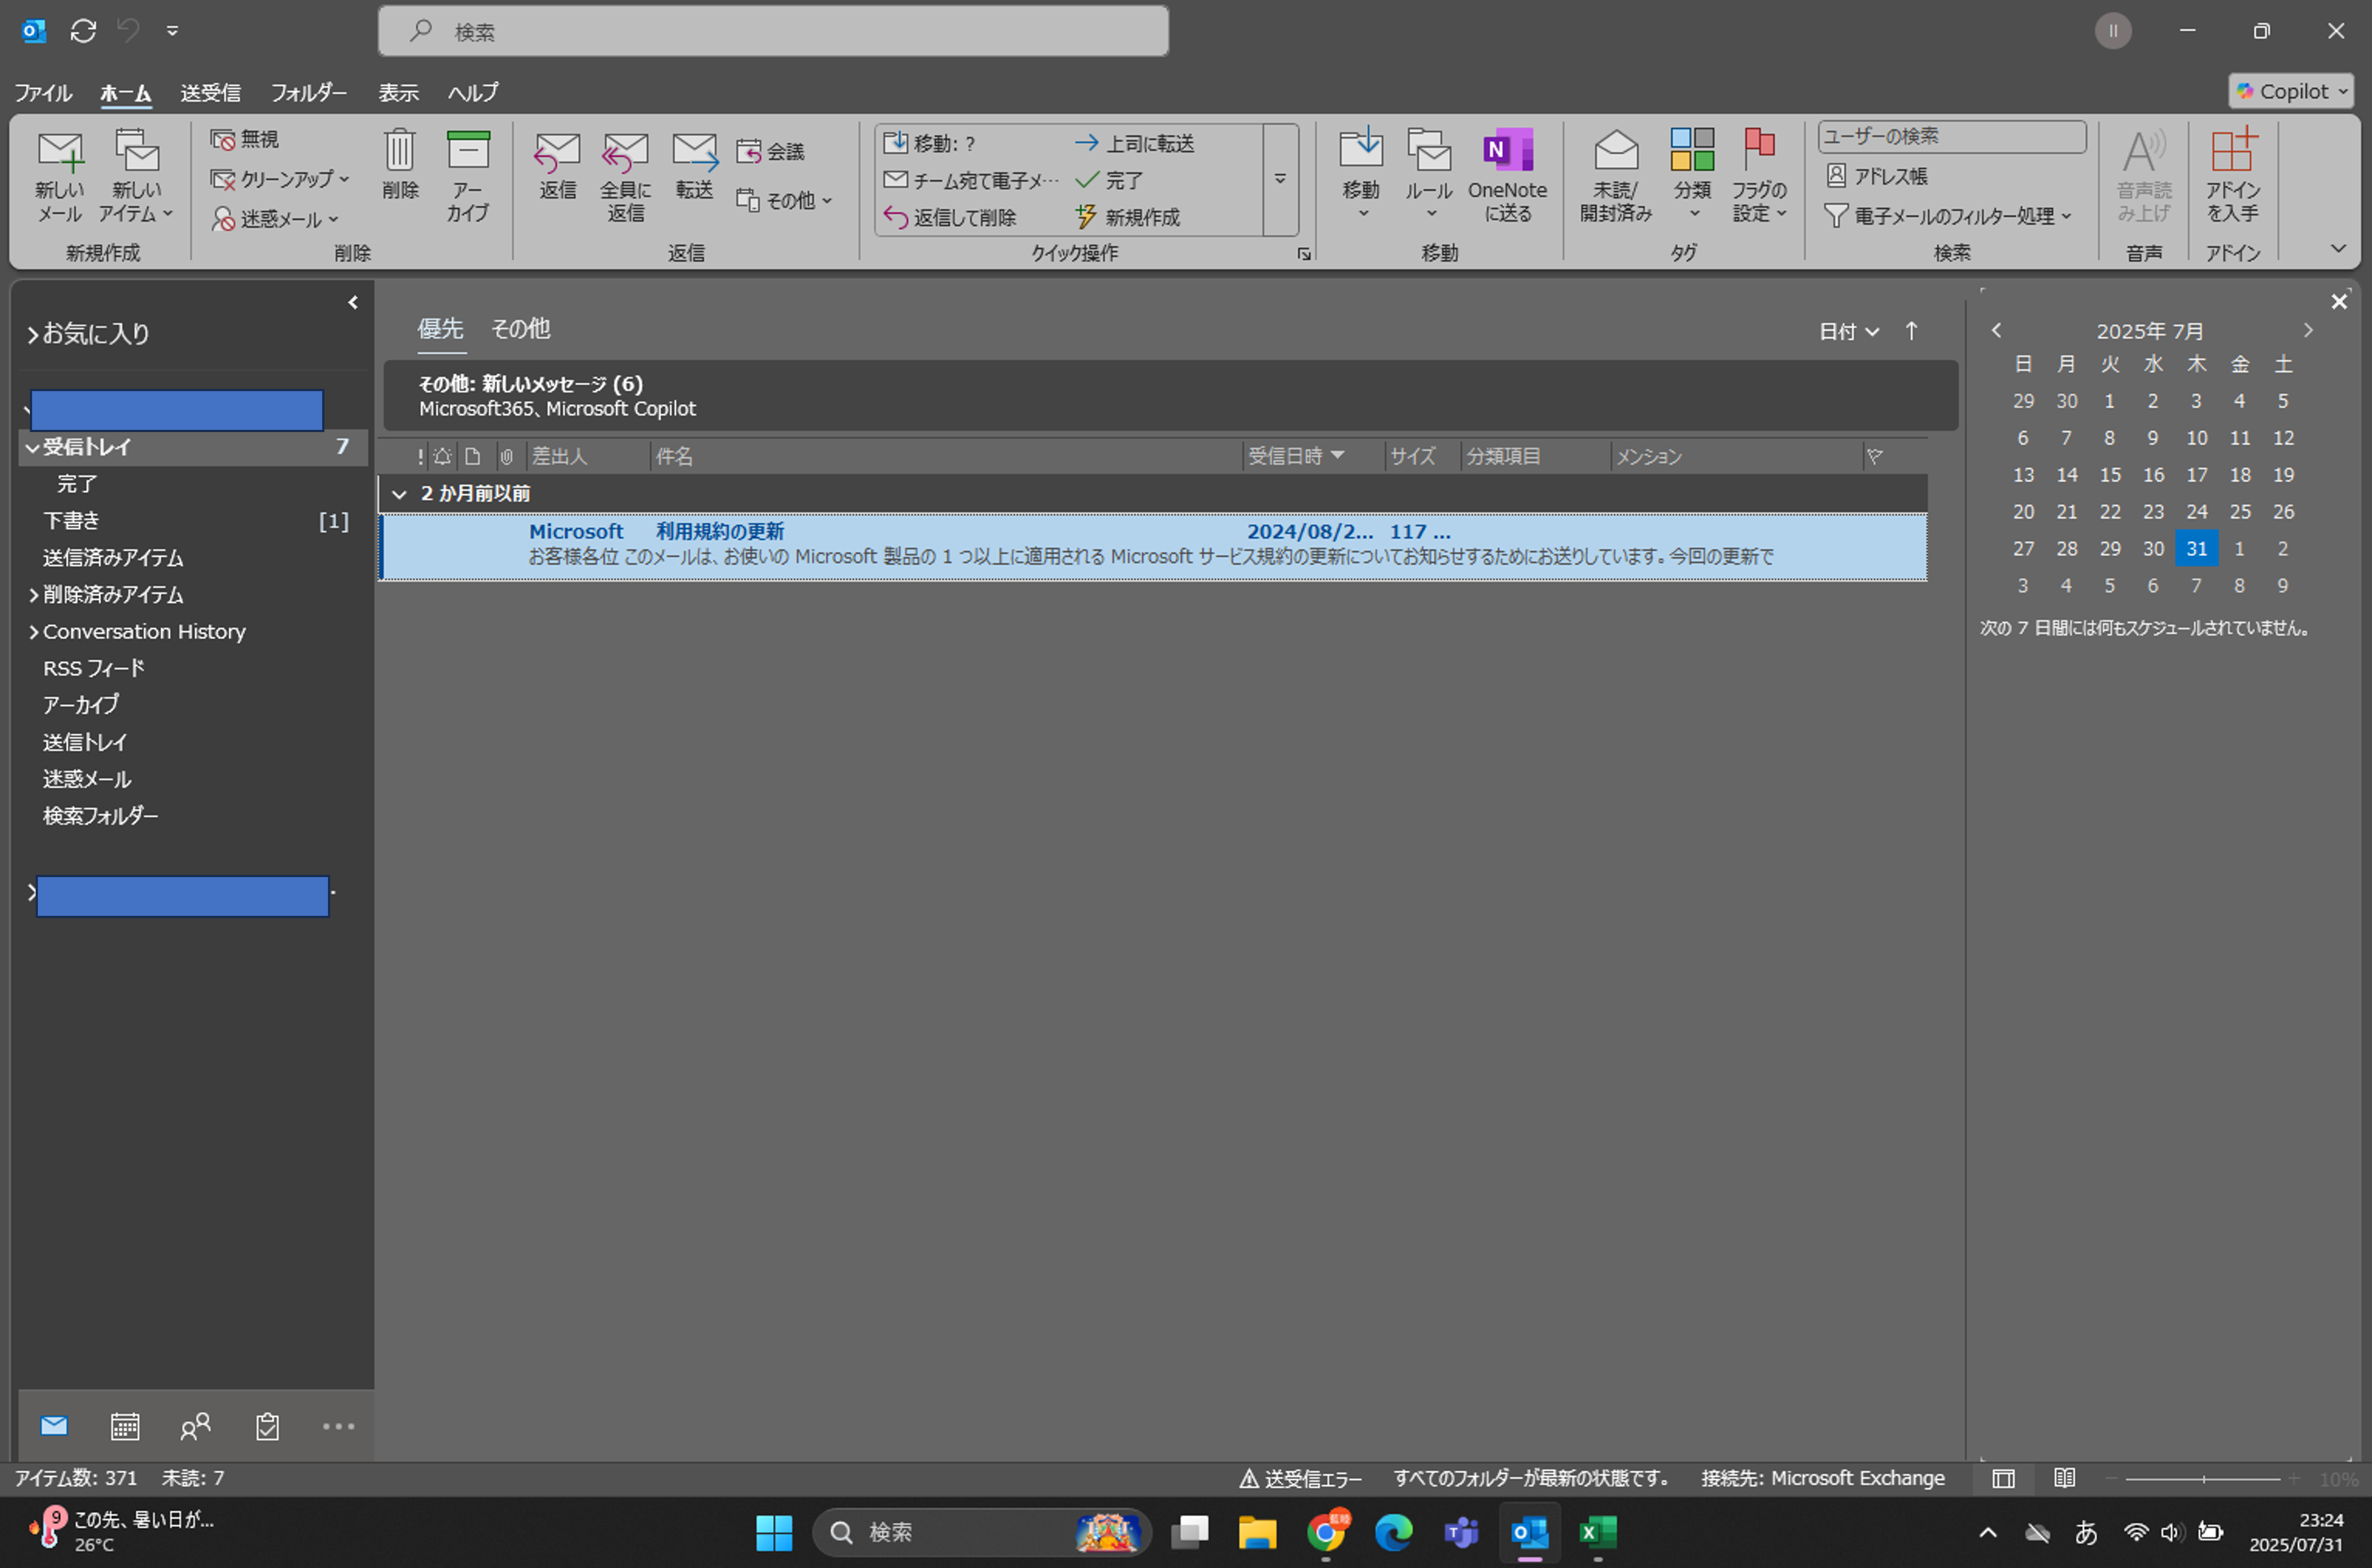
Task: Open the クイック操作 dialog launcher
Action: pos(1303,254)
